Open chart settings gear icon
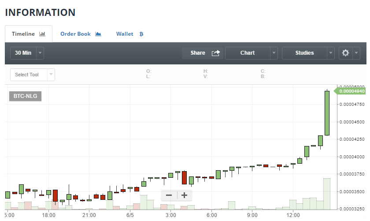The image size is (370, 221). pos(345,53)
